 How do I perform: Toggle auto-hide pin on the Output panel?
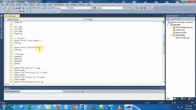tap(161, 88)
